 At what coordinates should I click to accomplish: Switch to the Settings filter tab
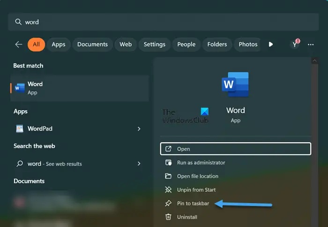pyautogui.click(x=154, y=44)
